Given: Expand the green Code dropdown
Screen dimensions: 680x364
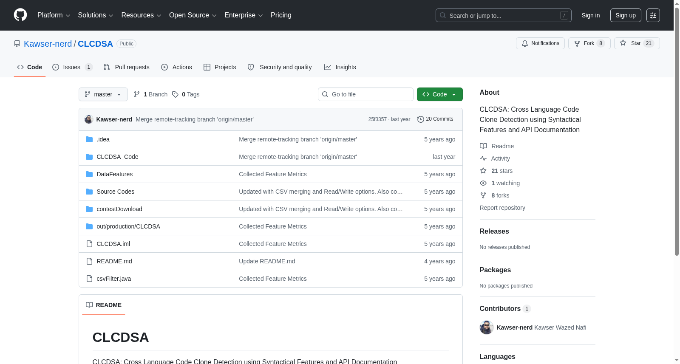Looking at the screenshot, I should click(440, 94).
